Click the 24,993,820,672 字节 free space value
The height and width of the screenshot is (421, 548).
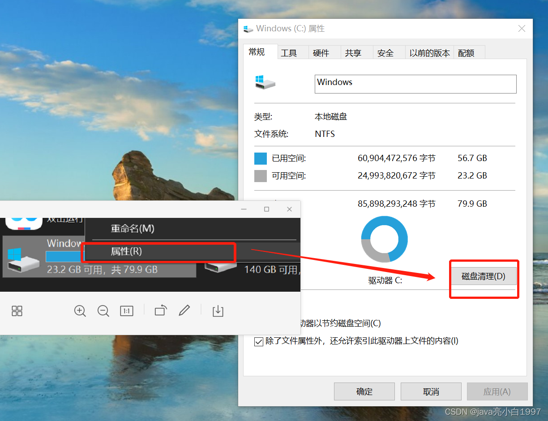coord(396,176)
